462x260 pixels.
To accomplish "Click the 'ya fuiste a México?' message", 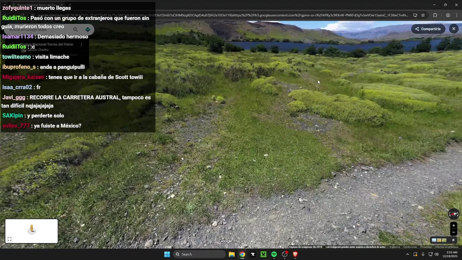I will coord(58,126).
